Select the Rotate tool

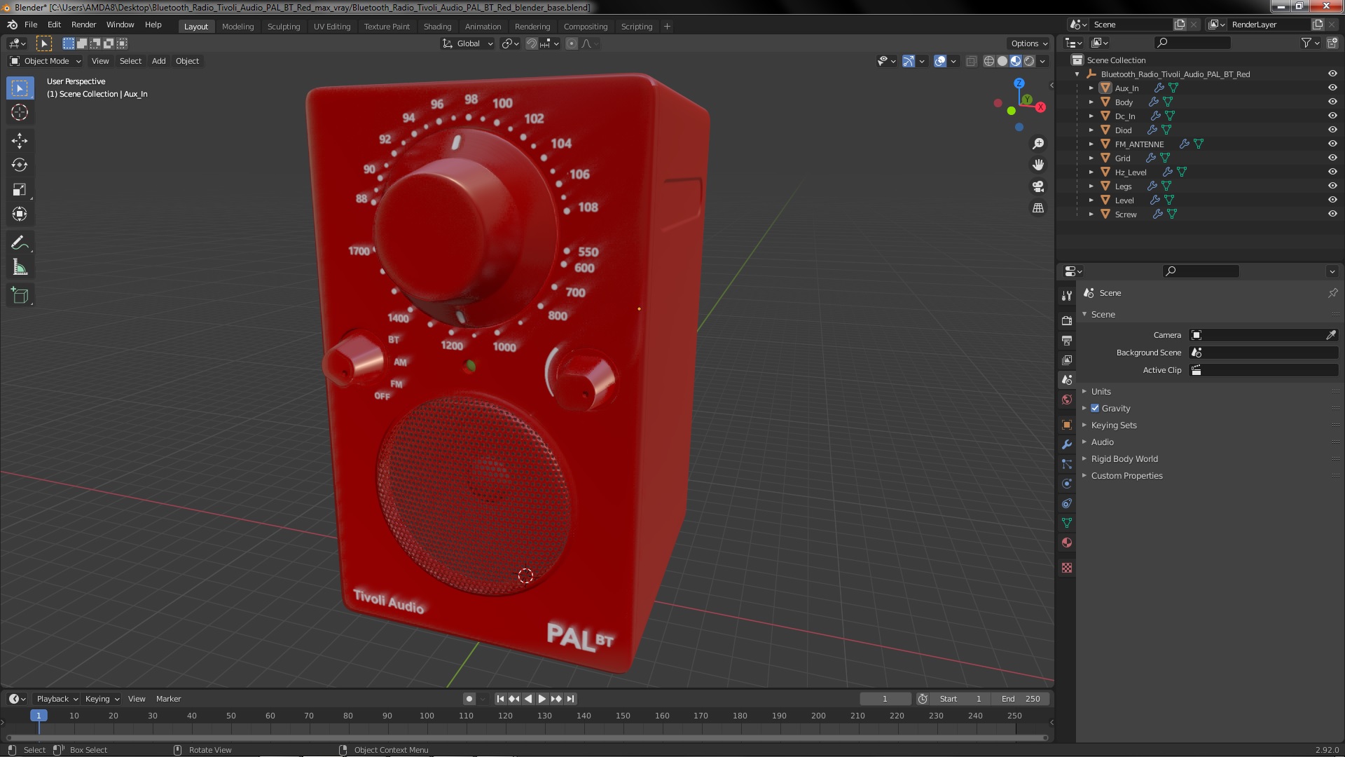[20, 165]
